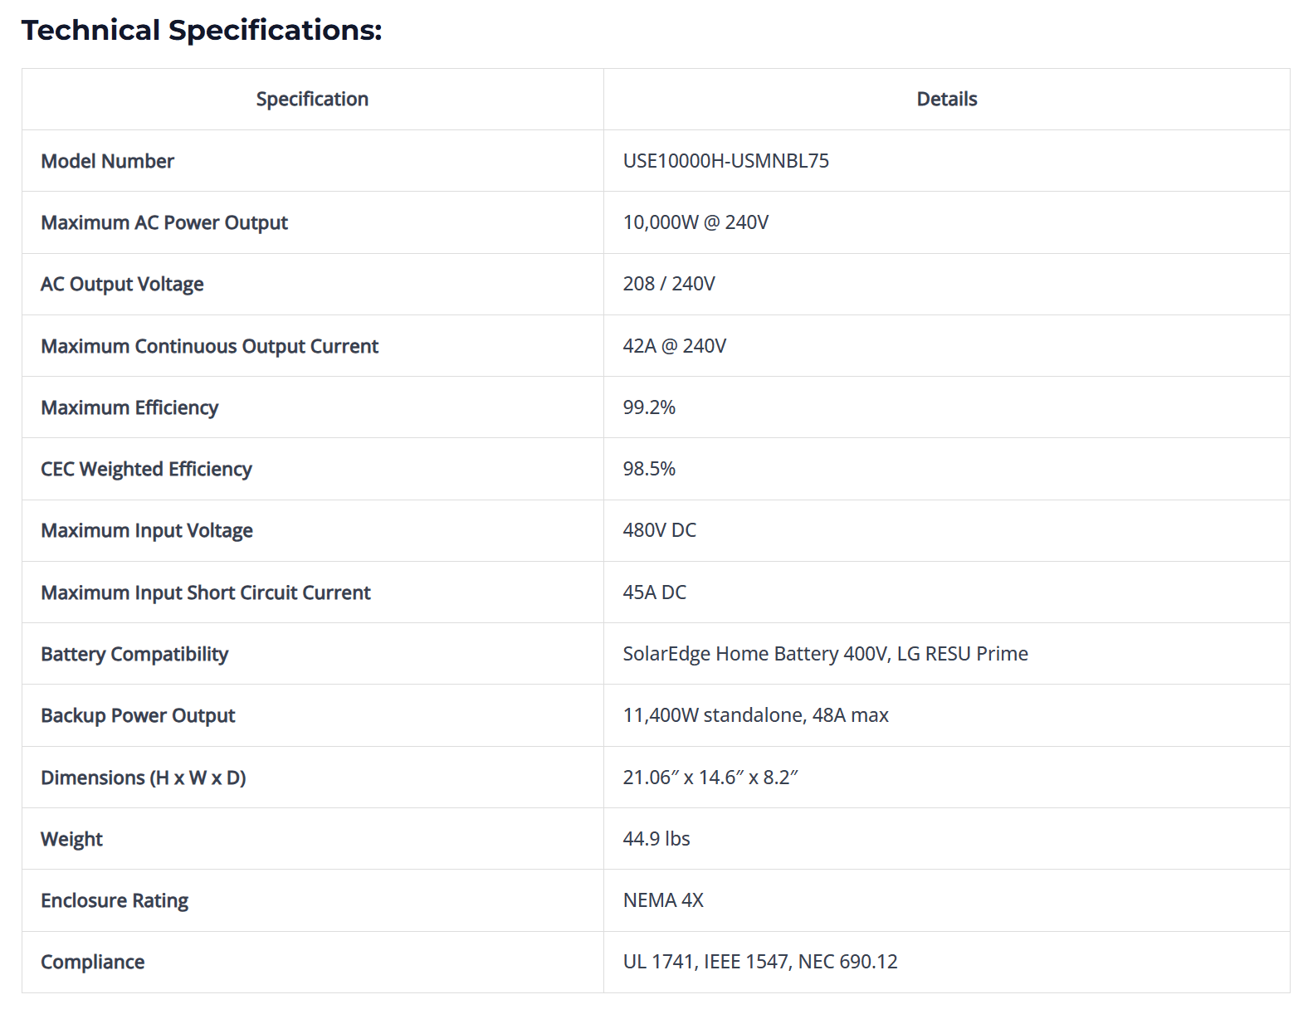
Task: Select the SolarEdge Home Battery compatibility text
Action: pyautogui.click(x=826, y=654)
